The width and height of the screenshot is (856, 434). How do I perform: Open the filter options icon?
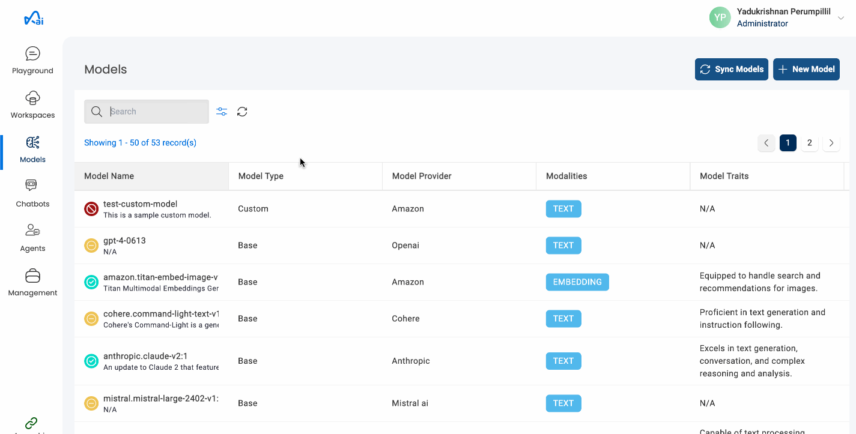pos(222,112)
